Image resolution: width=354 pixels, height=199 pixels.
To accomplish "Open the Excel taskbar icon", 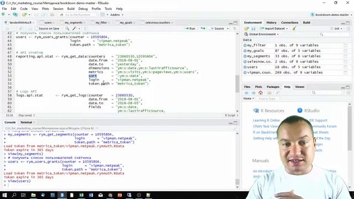I will (81, 195).
